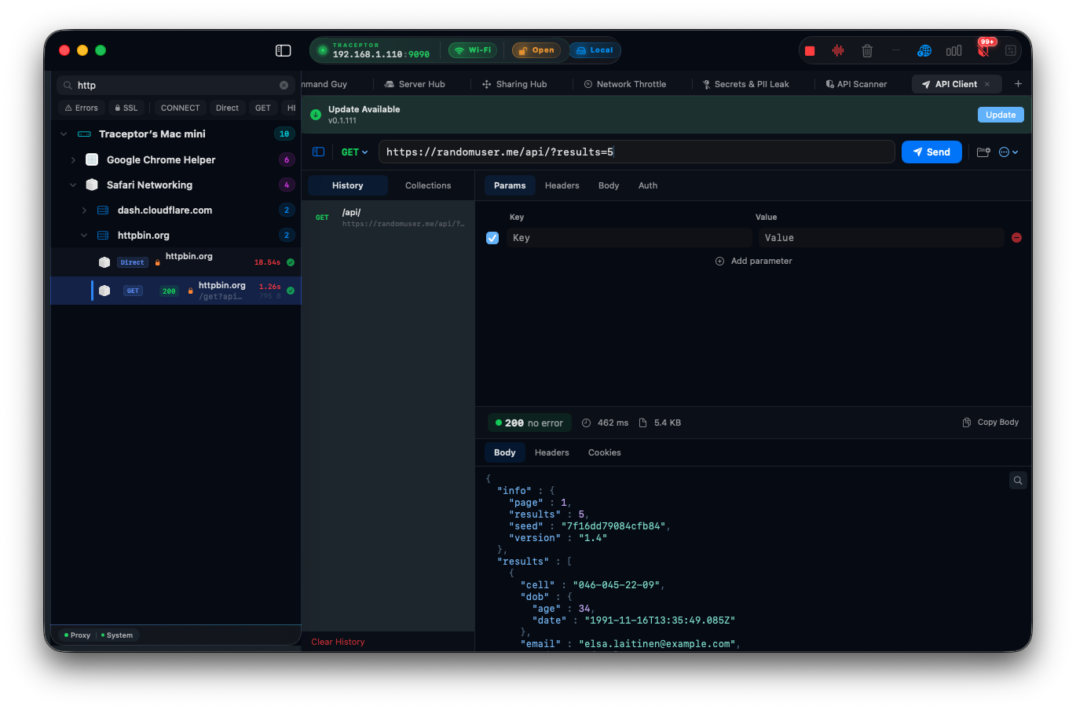
Task: Open the response Cookies tab
Action: (x=605, y=452)
